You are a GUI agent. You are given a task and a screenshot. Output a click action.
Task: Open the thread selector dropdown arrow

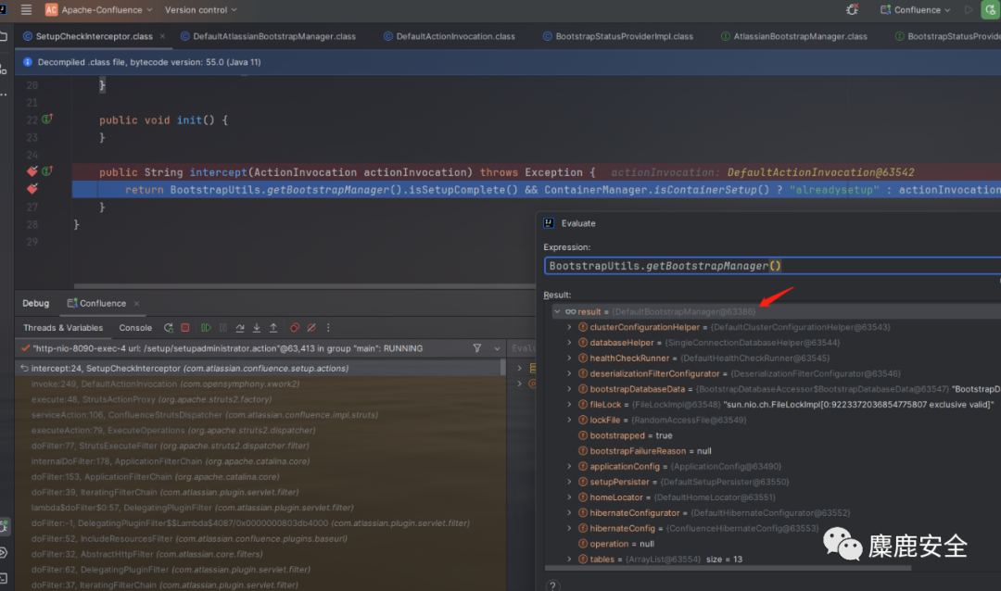click(x=497, y=348)
